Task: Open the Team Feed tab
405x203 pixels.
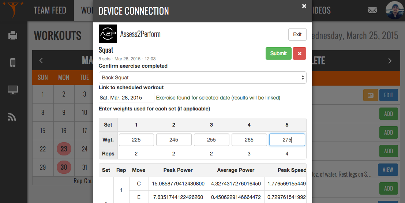Action: coord(50,10)
